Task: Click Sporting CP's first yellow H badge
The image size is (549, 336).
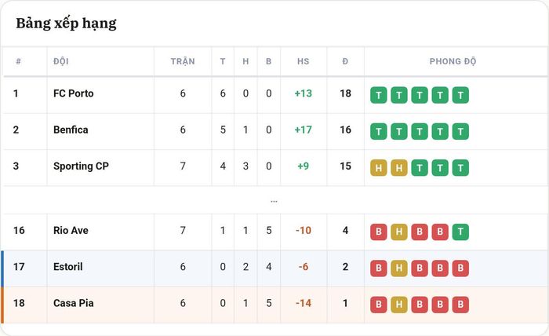Action: click(379, 168)
